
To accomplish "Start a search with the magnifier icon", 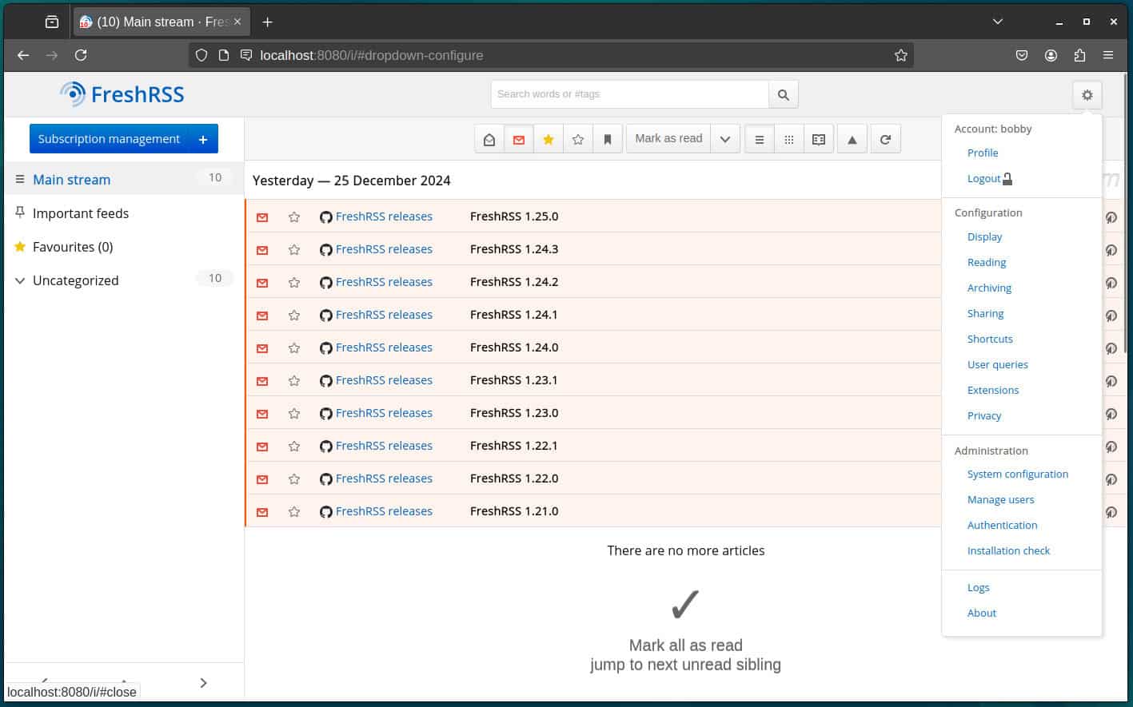I will pyautogui.click(x=782, y=93).
